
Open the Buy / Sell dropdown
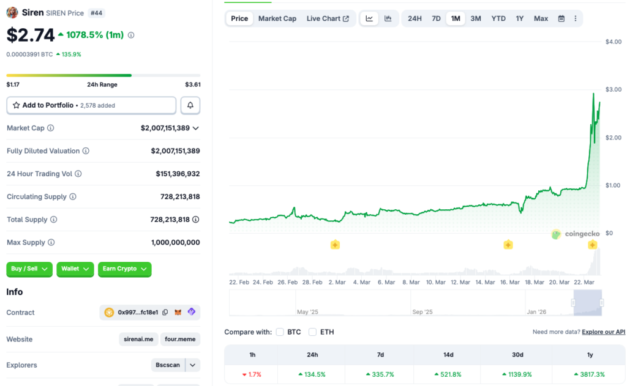point(29,269)
